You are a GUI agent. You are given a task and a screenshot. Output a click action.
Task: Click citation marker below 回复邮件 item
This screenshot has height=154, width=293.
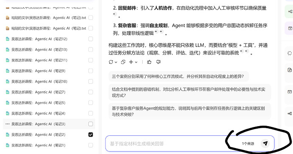point(115,14)
